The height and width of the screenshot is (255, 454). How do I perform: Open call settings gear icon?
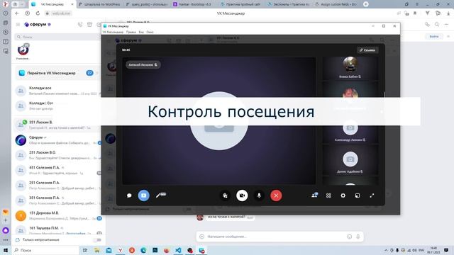pyautogui.click(x=343, y=195)
